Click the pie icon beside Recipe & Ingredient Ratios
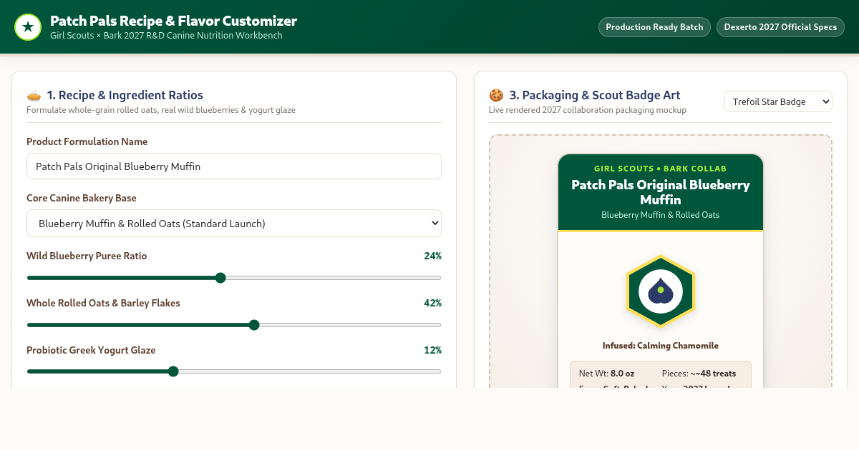The width and height of the screenshot is (859, 450). tap(34, 95)
